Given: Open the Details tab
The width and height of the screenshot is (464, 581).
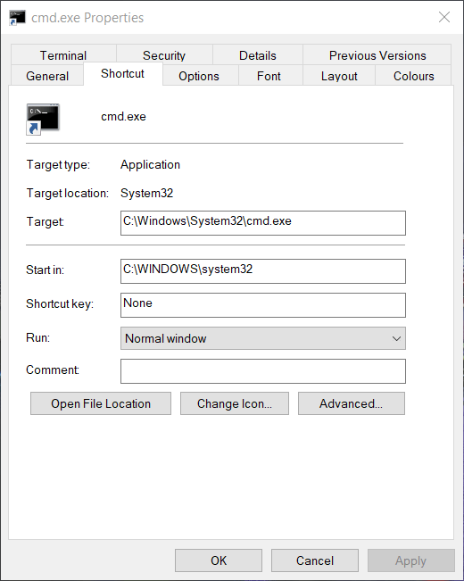Looking at the screenshot, I should 258,55.
